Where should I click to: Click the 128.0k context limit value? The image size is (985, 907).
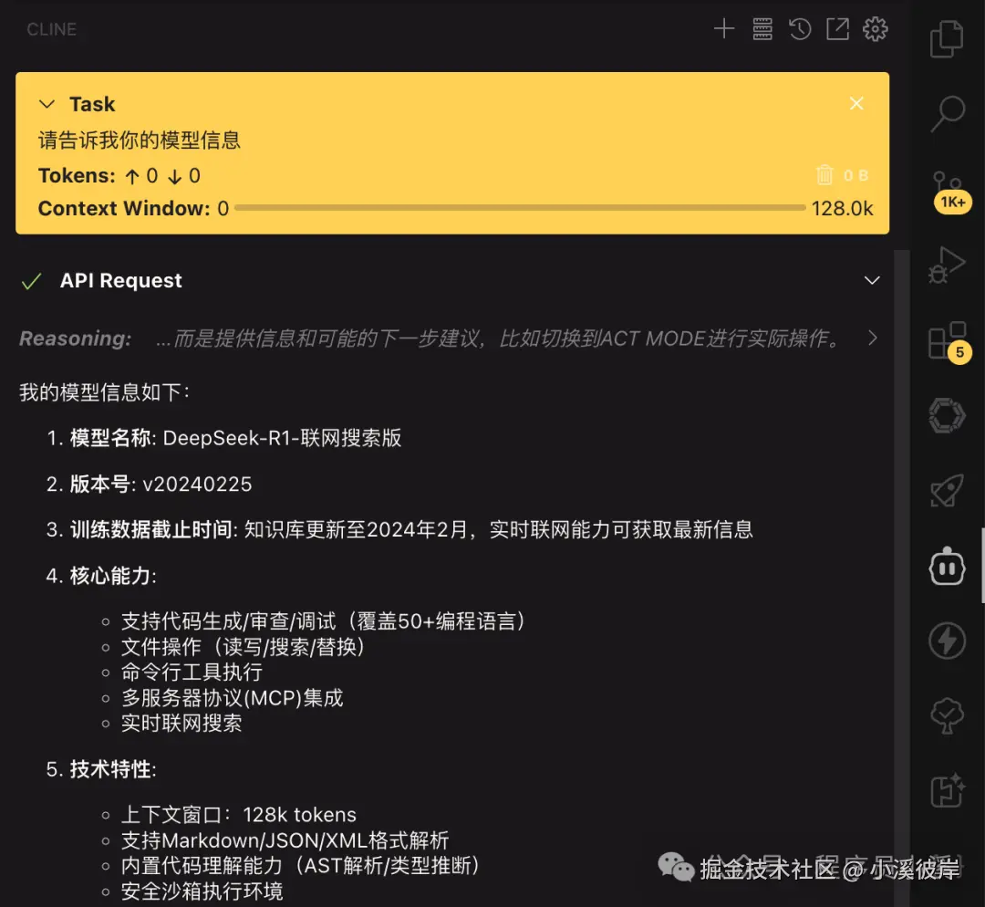[842, 208]
